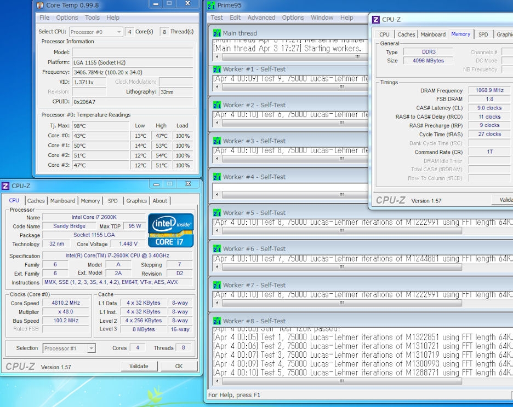The image size is (513, 407).
Task: Open the Options menu in Core Temp
Action: click(x=67, y=18)
